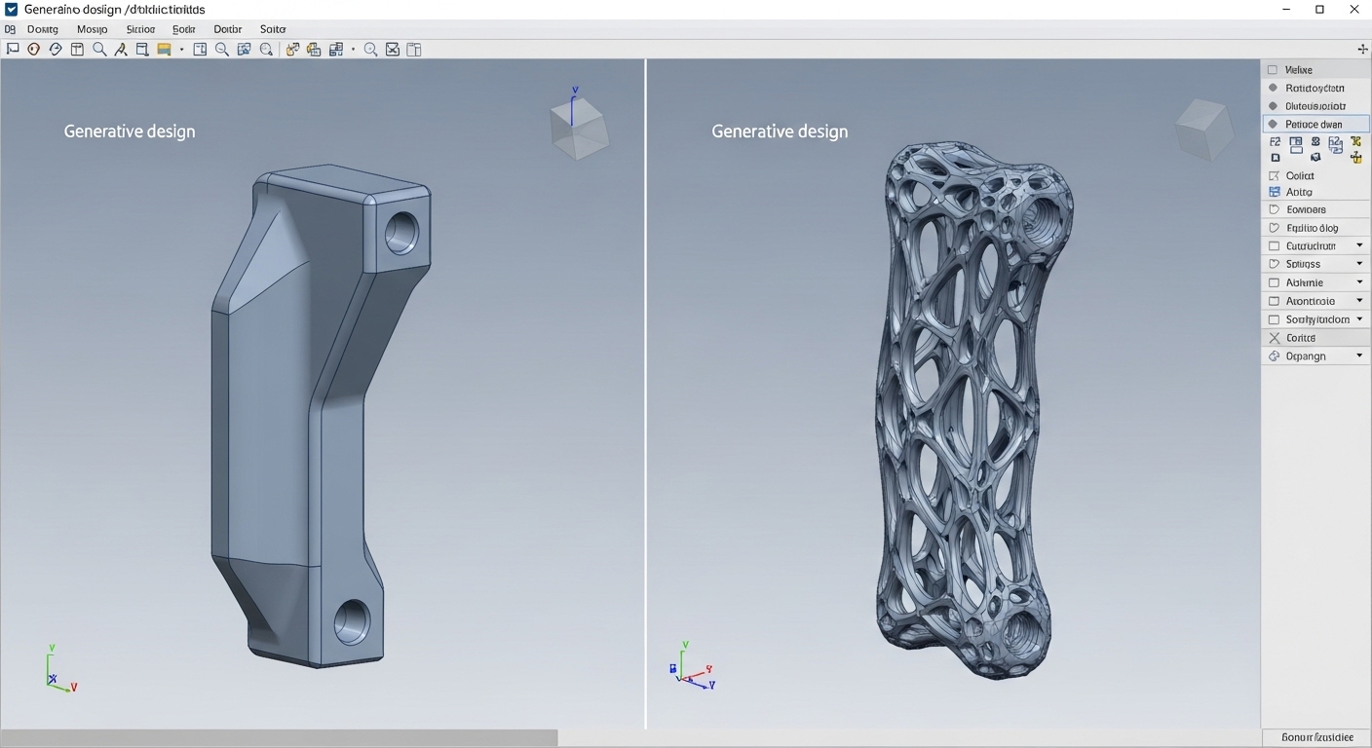Open the Mosijo menu
Image resolution: width=1372 pixels, height=748 pixels.
(x=92, y=29)
